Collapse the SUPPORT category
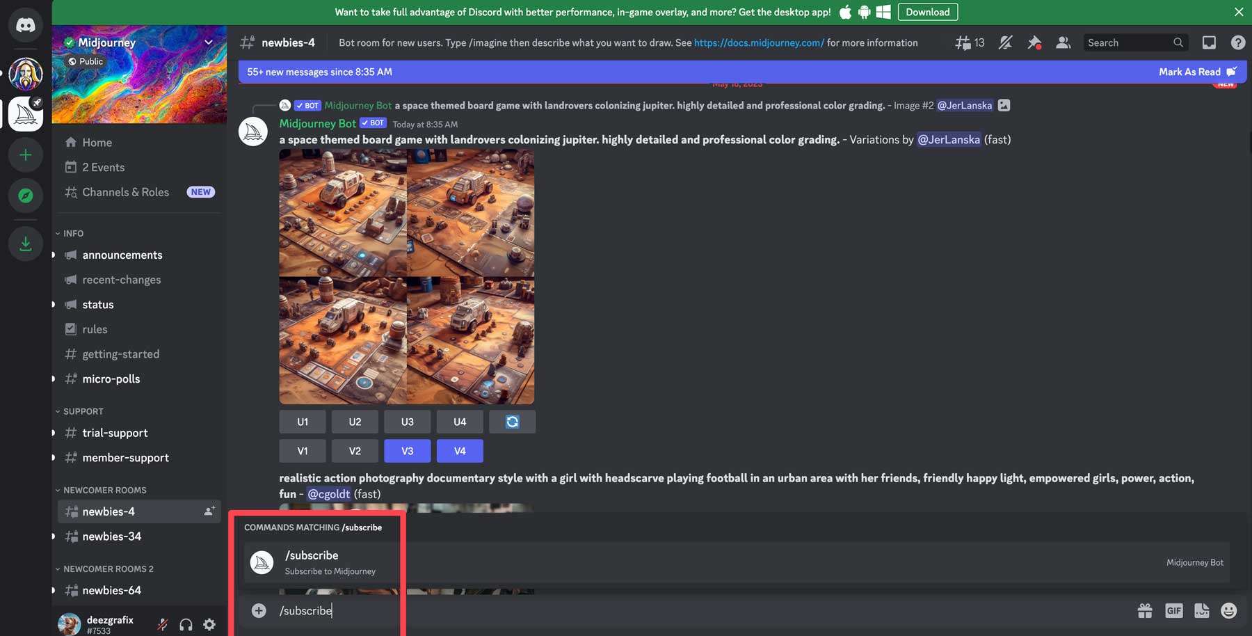The height and width of the screenshot is (636, 1252). (81, 411)
